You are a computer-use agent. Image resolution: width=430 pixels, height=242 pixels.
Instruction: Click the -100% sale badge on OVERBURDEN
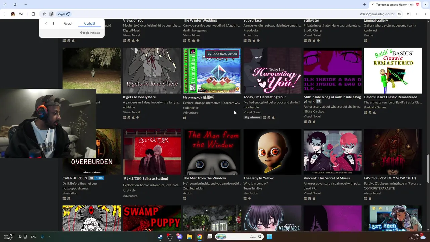(99, 178)
